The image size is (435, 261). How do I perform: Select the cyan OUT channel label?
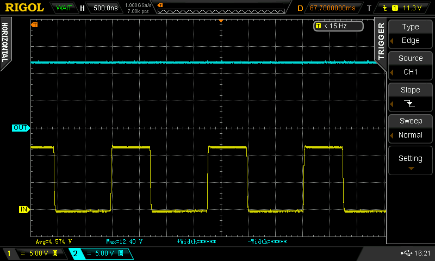(21, 128)
